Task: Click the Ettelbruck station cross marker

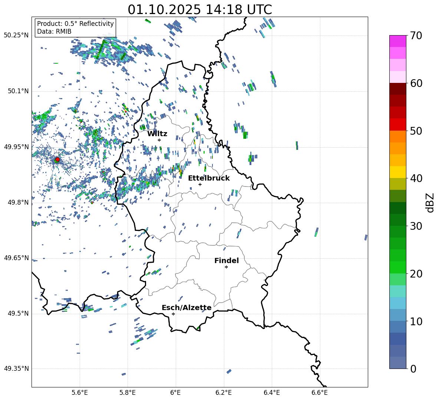Action: [200, 184]
